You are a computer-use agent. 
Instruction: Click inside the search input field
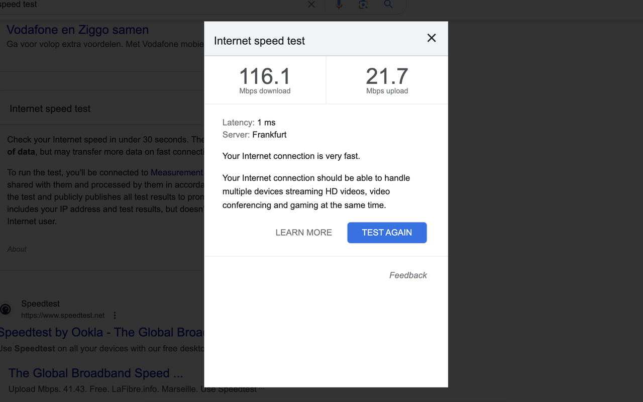pyautogui.click(x=151, y=5)
